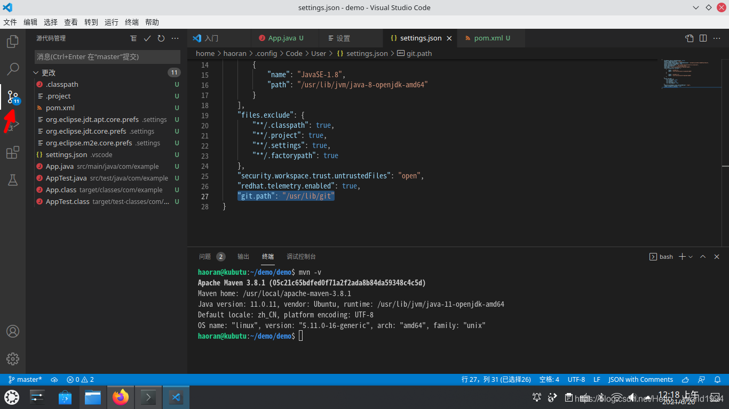Open problems from errors and warnings indicator
Screen dimensions: 729x409
[80, 380]
